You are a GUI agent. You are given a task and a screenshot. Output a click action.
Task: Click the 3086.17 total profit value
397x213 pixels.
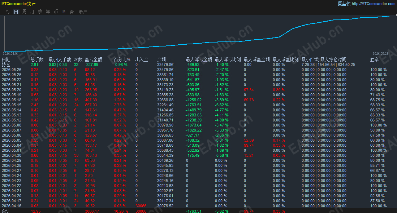(92, 211)
